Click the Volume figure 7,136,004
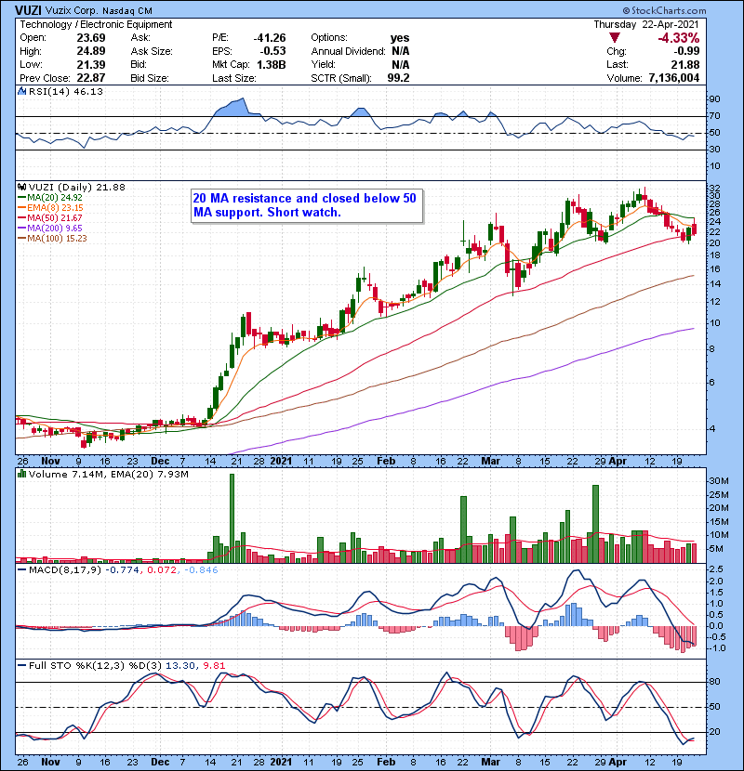 click(674, 78)
